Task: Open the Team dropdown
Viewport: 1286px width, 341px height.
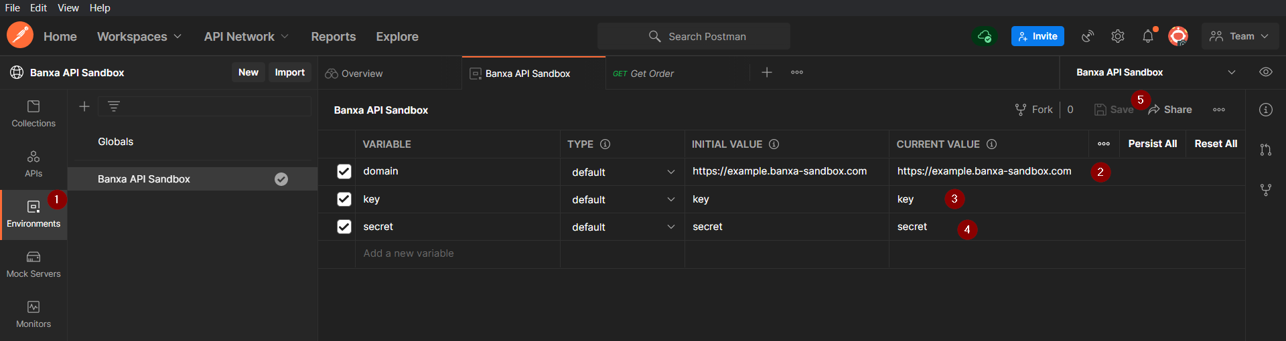Action: point(1240,36)
